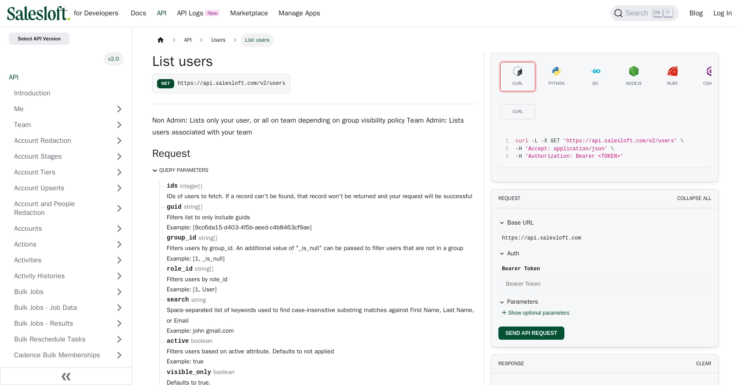The height and width of the screenshot is (385, 739).
Task: Expand Actions section chevron
Action: pyautogui.click(x=119, y=244)
